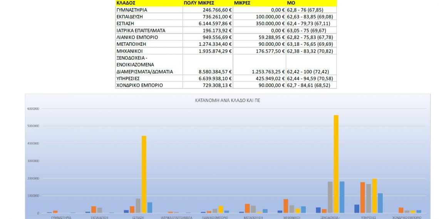
Task: Select the value 6.639.938,10 €
Action: click(x=216, y=78)
